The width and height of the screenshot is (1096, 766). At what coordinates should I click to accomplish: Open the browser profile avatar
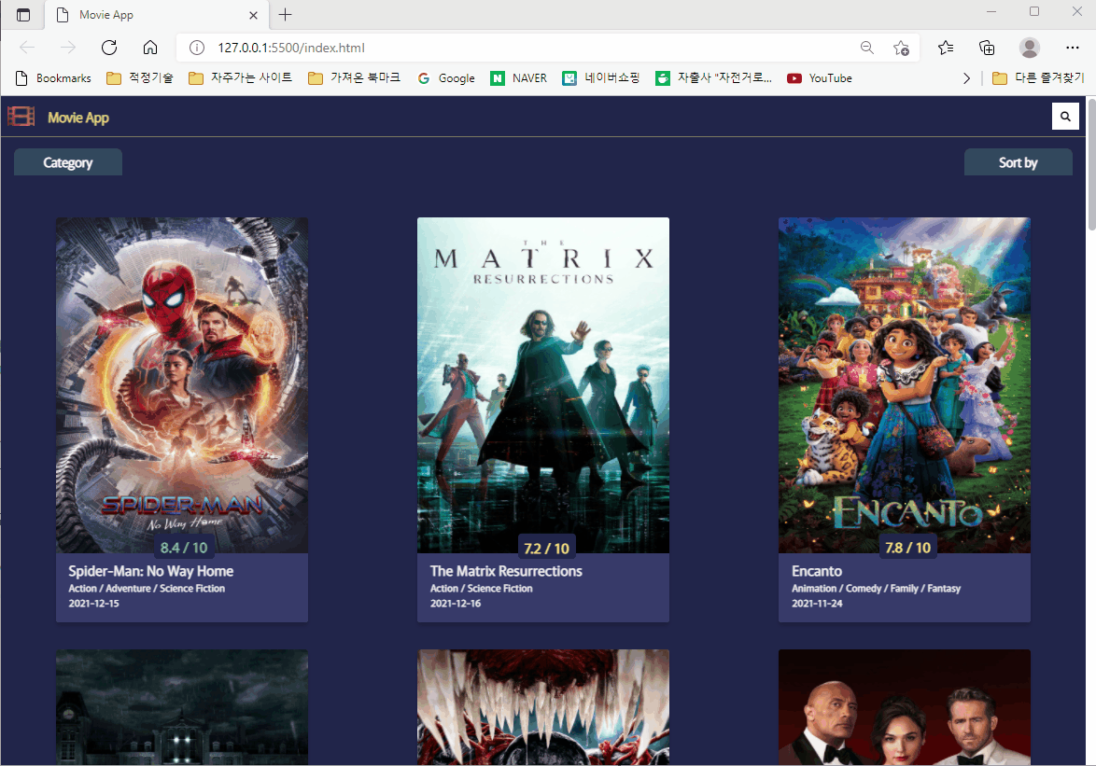(x=1029, y=48)
